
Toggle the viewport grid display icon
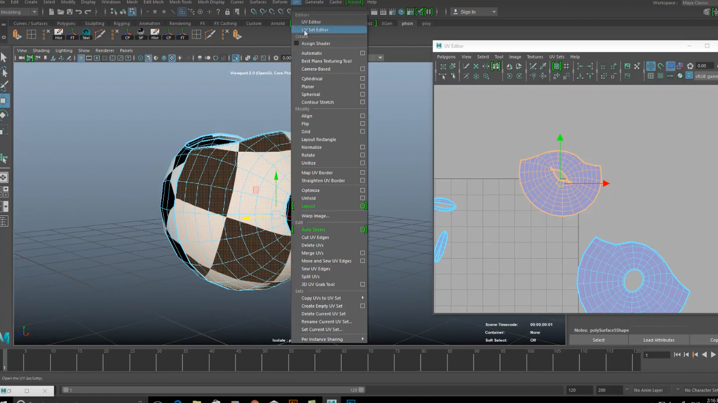(81, 58)
